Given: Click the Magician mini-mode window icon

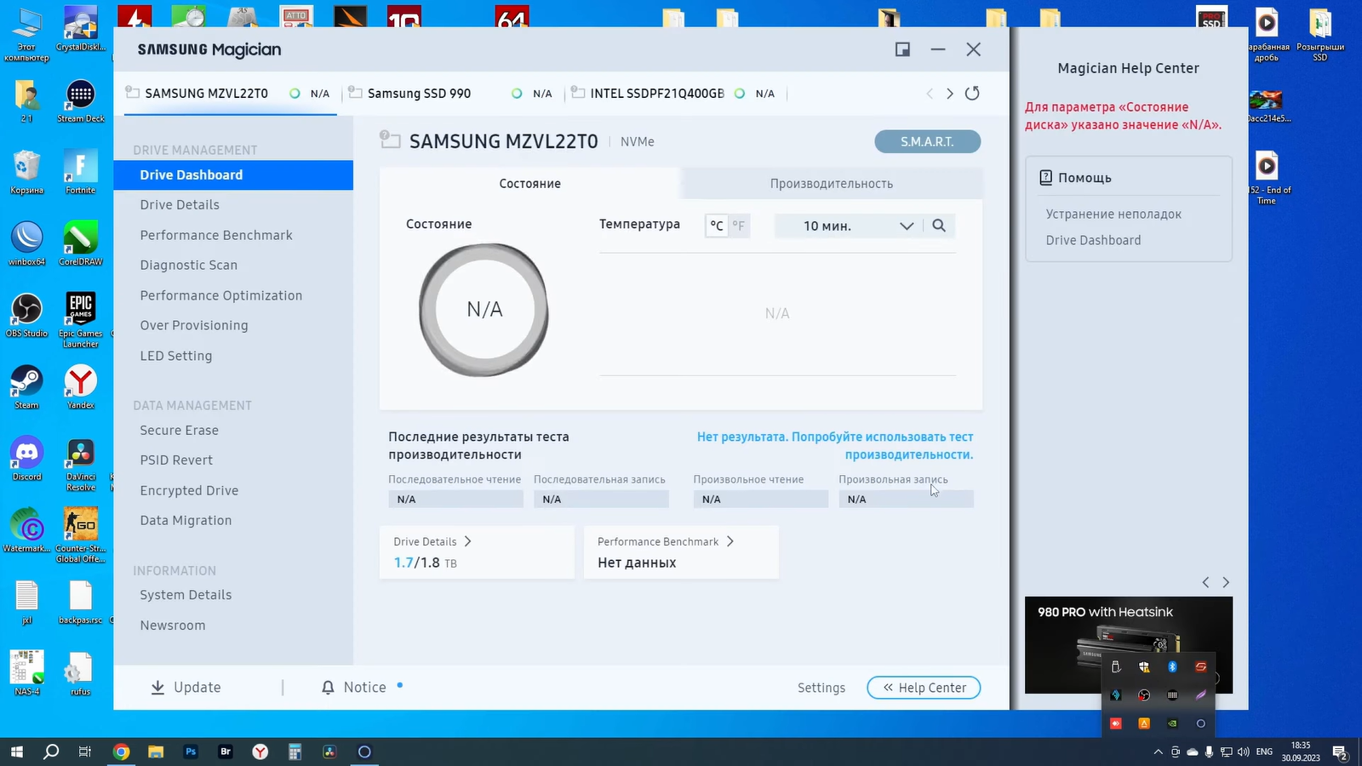Looking at the screenshot, I should (x=902, y=49).
